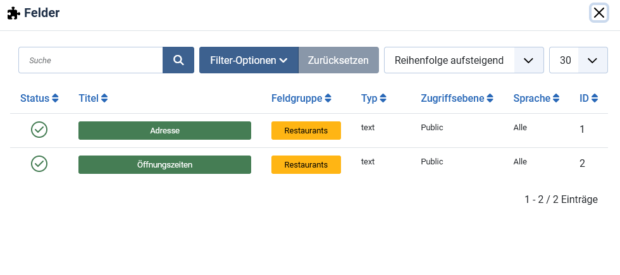
Task: Focus the Suche search input field
Action: point(90,60)
